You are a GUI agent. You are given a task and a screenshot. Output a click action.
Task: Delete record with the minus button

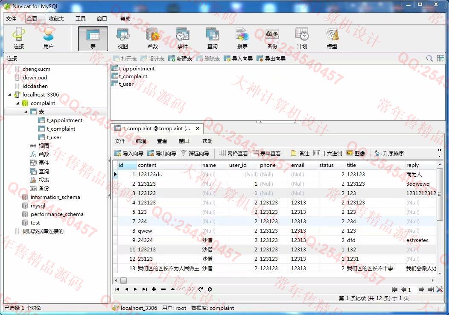click(x=163, y=289)
